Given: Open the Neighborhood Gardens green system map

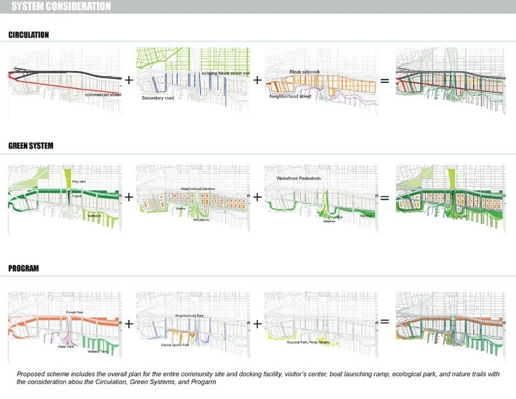Looking at the screenshot, I should point(193,199).
